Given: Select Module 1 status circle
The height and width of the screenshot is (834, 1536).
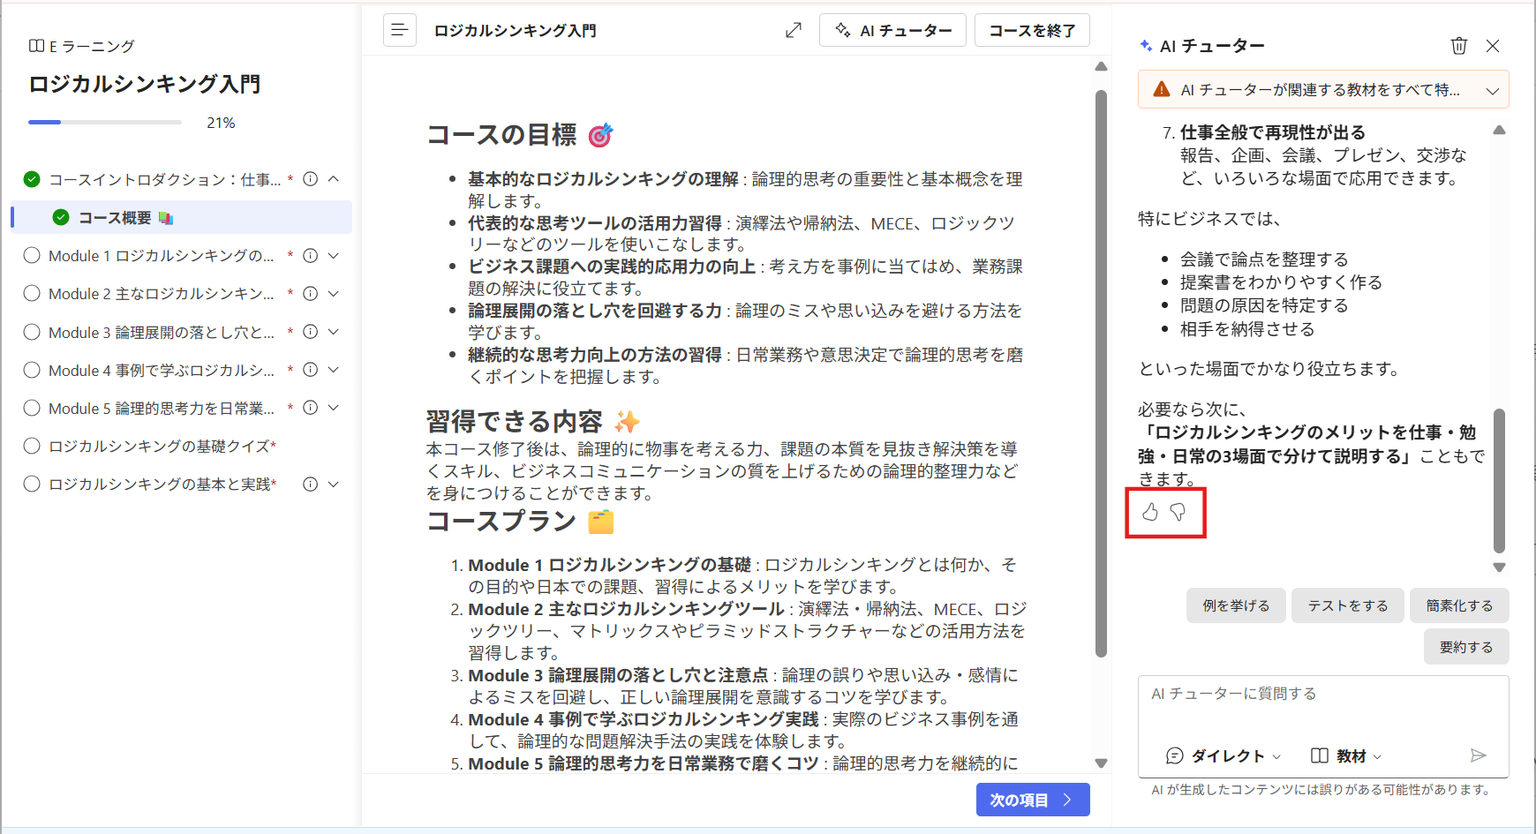Looking at the screenshot, I should pyautogui.click(x=32, y=255).
